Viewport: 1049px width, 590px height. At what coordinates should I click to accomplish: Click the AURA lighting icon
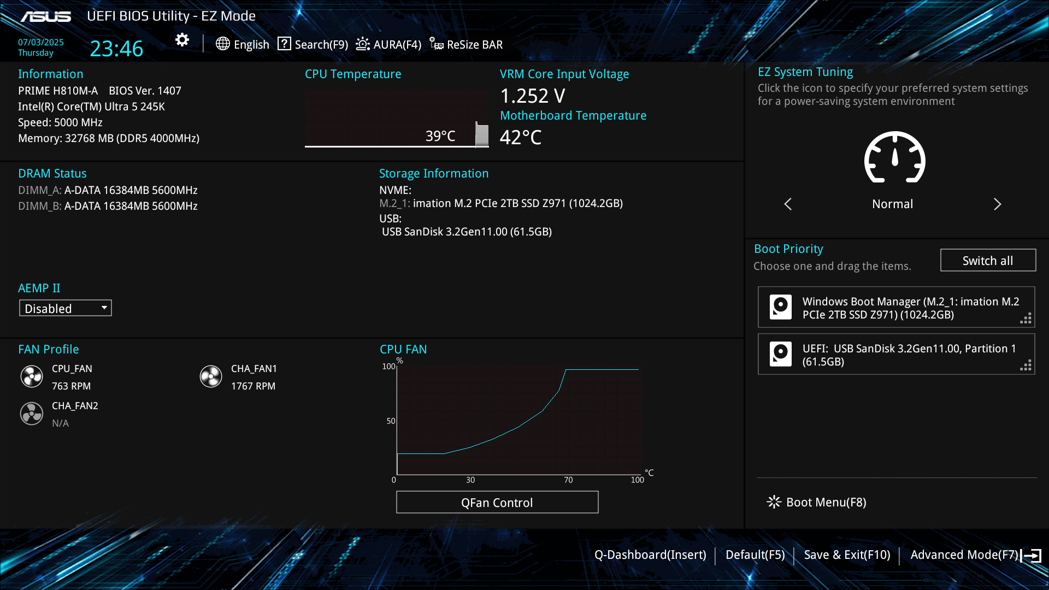(x=363, y=44)
